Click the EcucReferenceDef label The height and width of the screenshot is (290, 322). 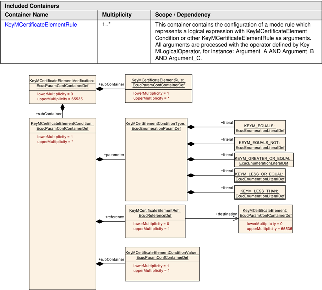click(155, 216)
